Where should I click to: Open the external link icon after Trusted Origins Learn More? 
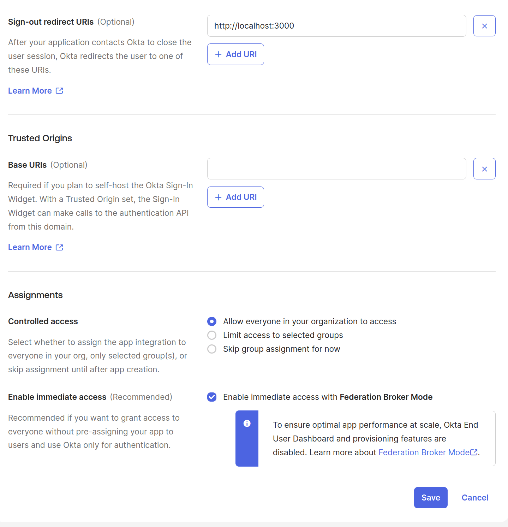point(59,247)
